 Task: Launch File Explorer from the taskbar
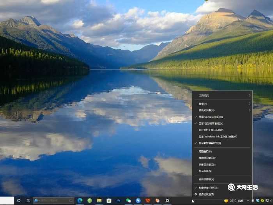click(99, 200)
